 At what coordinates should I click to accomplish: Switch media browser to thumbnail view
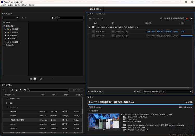click(35, 79)
